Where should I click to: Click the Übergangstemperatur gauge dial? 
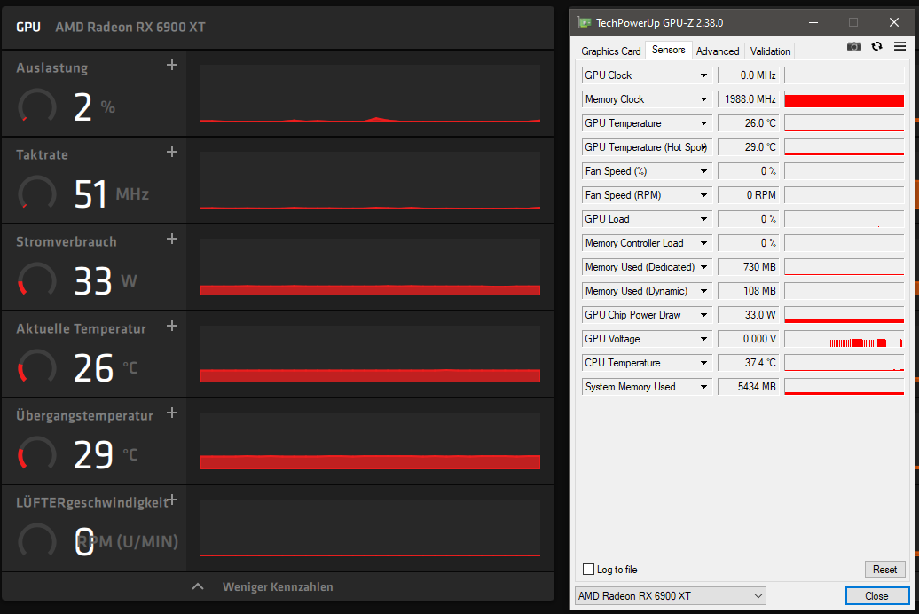pos(37,454)
